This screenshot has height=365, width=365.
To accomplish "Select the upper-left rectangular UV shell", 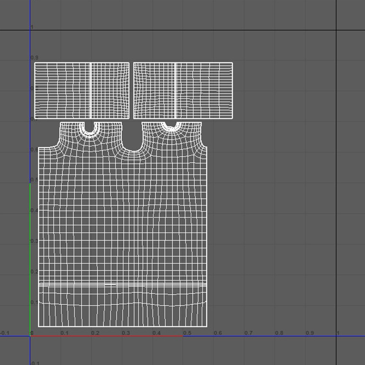I will pyautogui.click(x=82, y=91).
